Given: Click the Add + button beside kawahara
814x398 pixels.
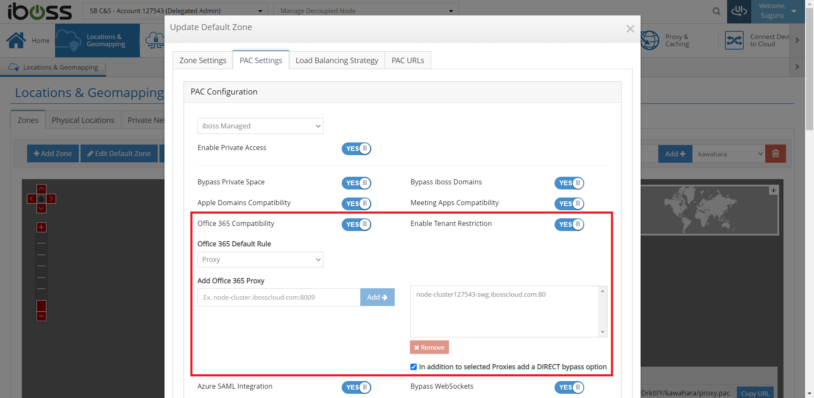Looking at the screenshot, I should (675, 154).
